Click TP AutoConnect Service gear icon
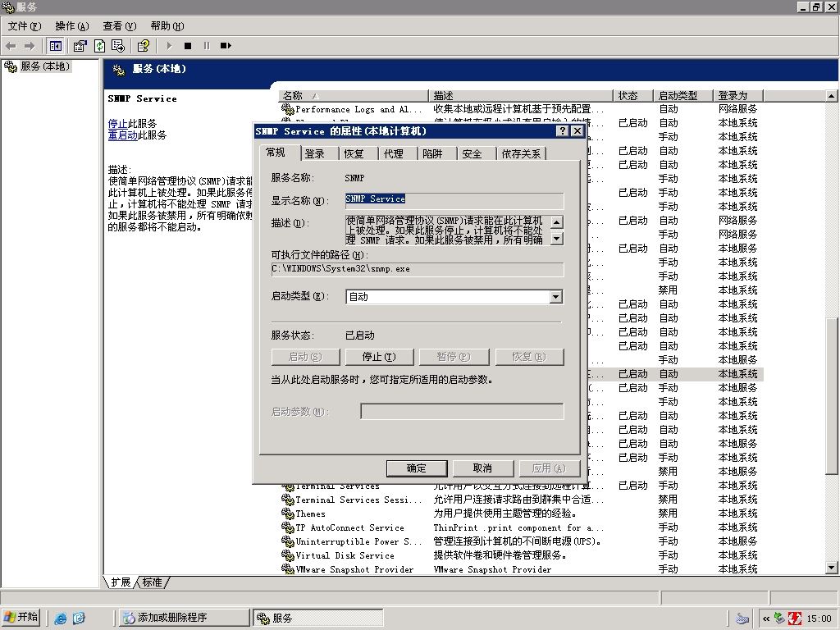This screenshot has height=630, width=840. 288,527
